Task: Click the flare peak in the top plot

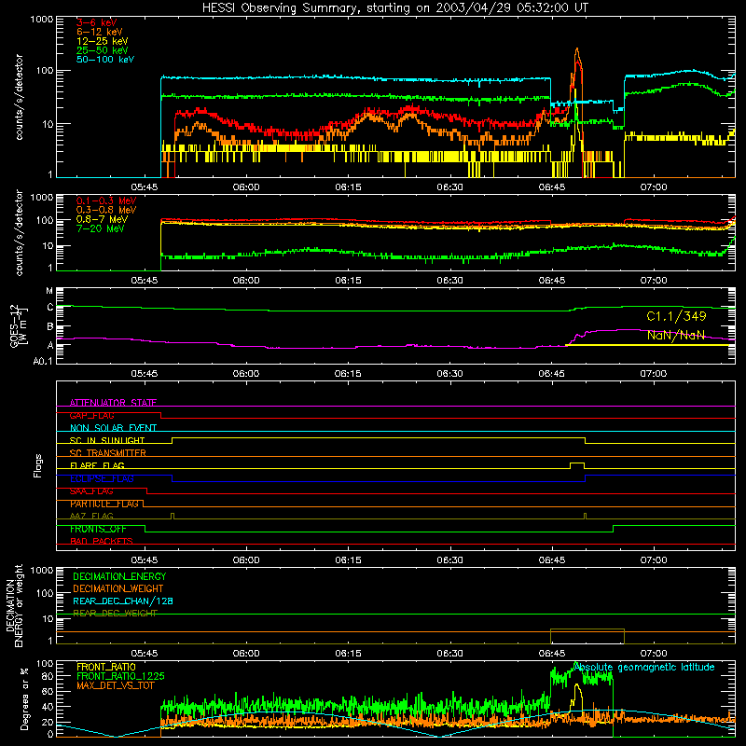Action: click(577, 49)
